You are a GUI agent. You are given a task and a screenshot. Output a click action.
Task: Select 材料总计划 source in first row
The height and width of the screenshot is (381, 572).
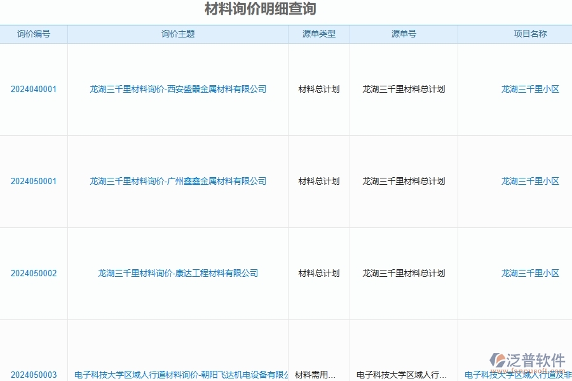[319, 89]
